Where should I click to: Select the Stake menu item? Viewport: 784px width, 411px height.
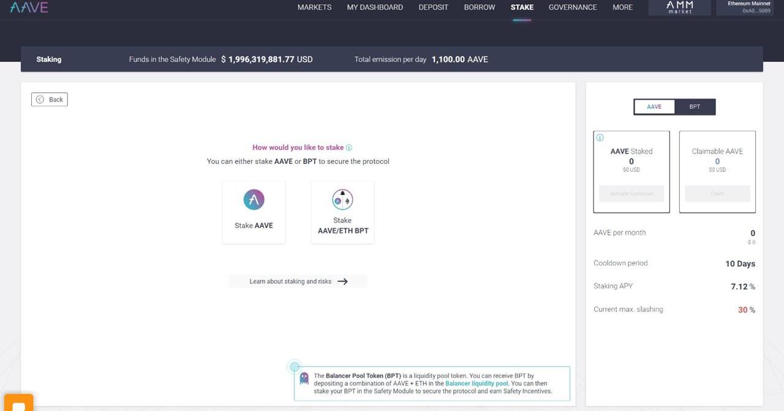(x=522, y=7)
